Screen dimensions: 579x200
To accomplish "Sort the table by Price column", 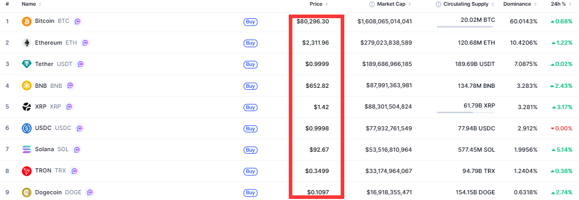I will click(x=319, y=4).
